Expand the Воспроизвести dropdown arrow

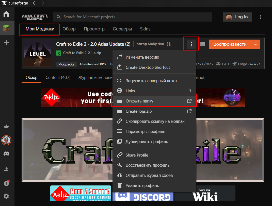tap(255, 44)
